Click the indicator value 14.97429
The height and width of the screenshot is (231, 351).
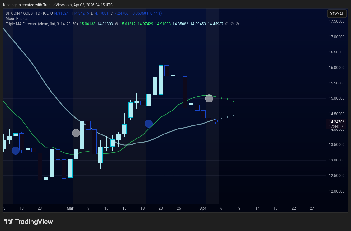pyautogui.click(x=145, y=24)
